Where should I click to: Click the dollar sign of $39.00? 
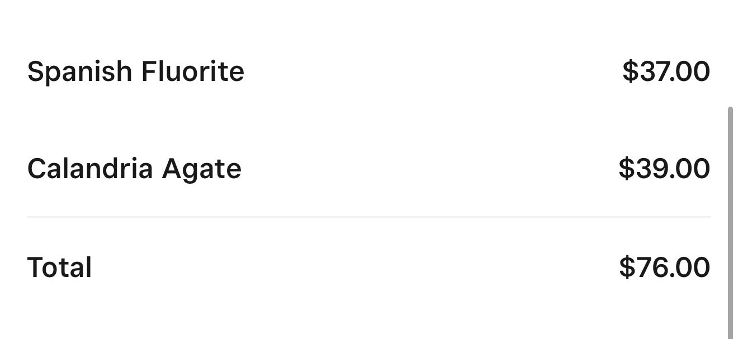[x=626, y=168]
